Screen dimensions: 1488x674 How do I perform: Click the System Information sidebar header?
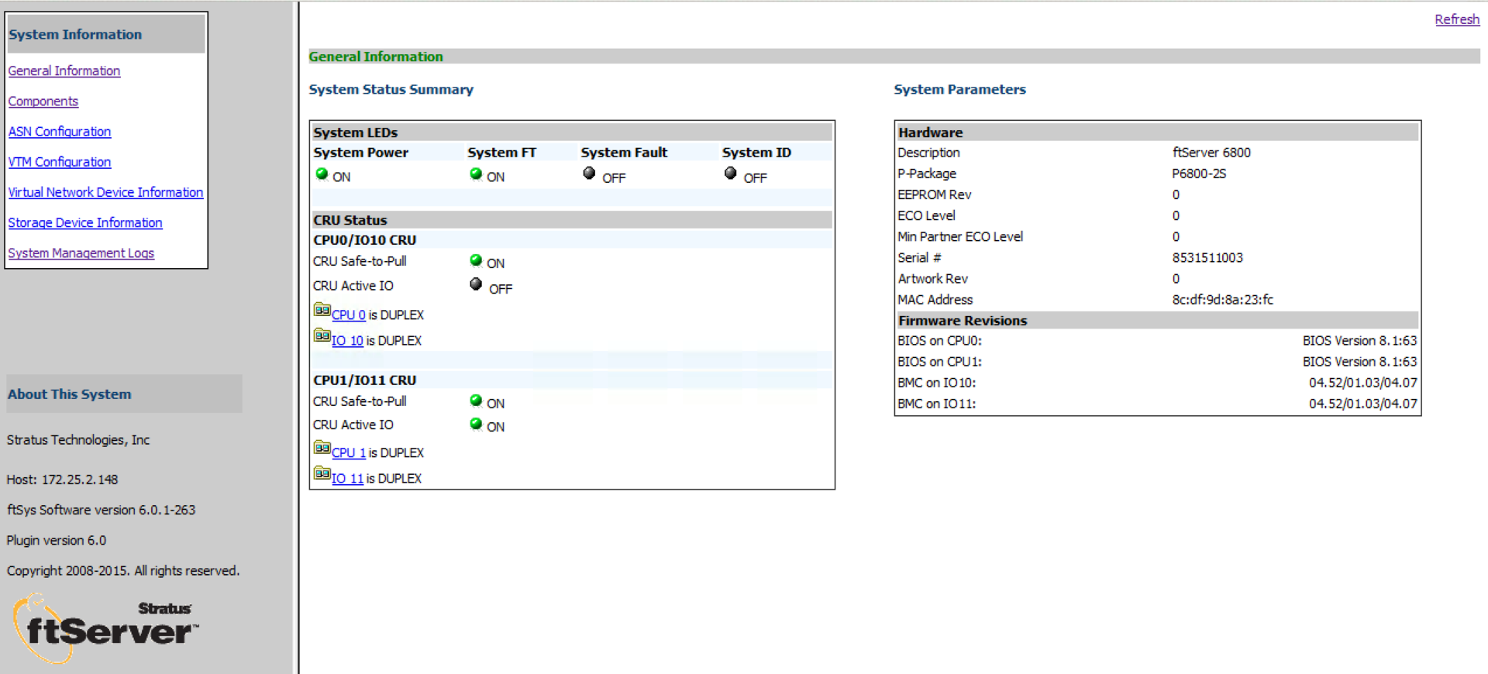(x=106, y=34)
